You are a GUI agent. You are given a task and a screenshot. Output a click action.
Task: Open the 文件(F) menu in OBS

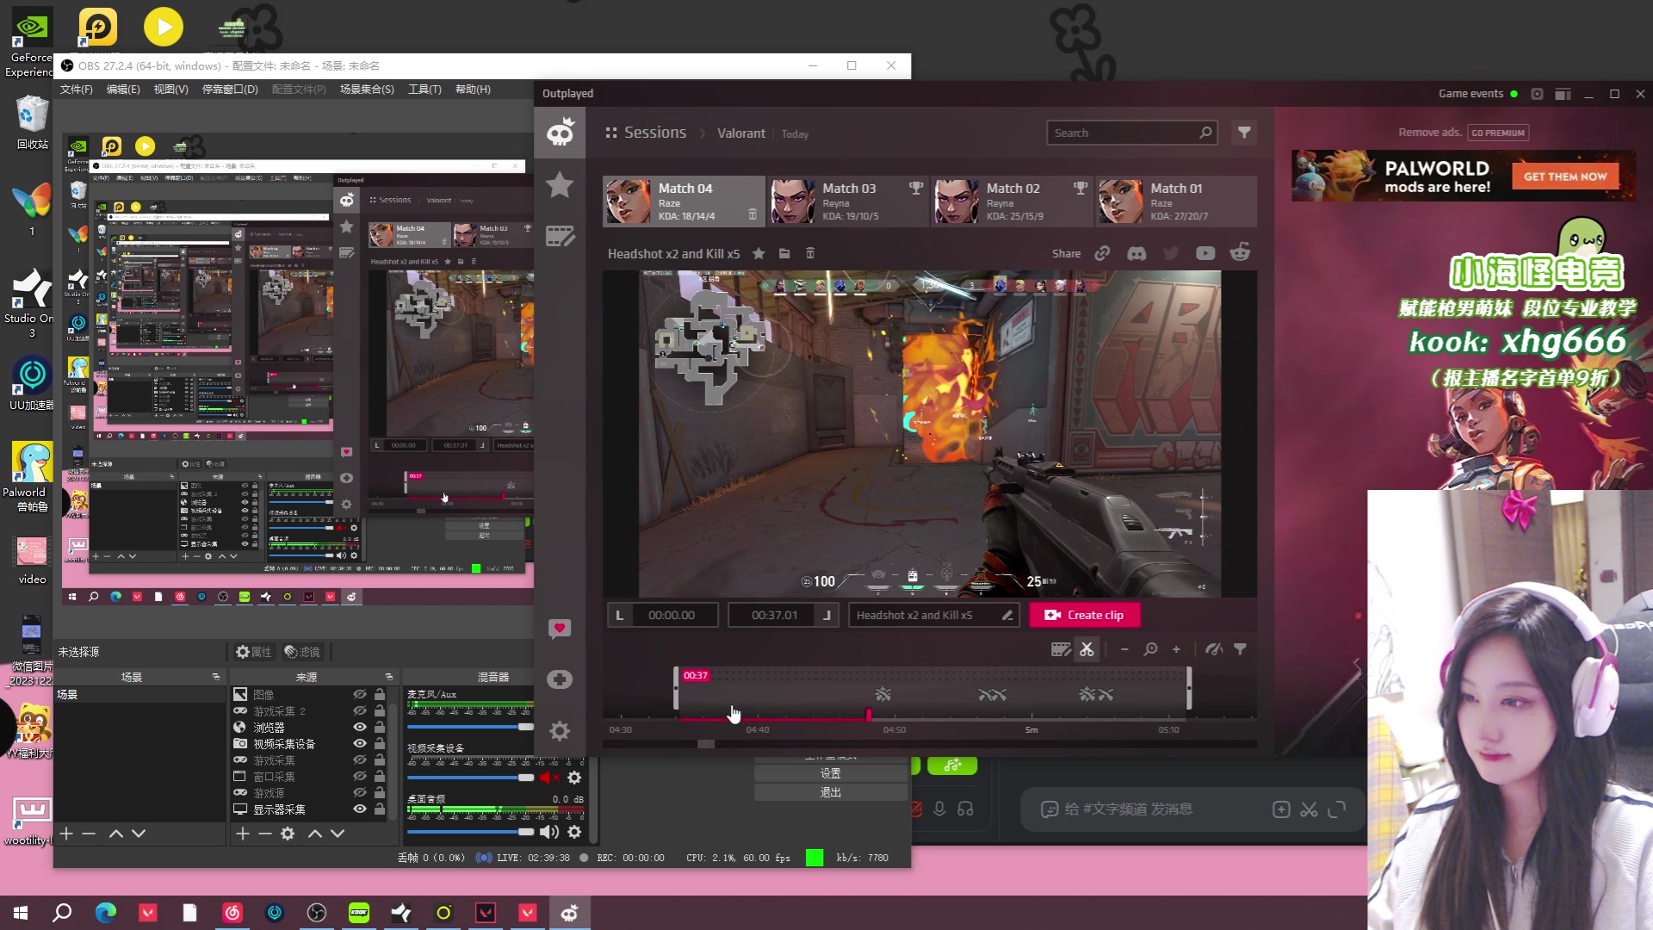click(x=76, y=90)
